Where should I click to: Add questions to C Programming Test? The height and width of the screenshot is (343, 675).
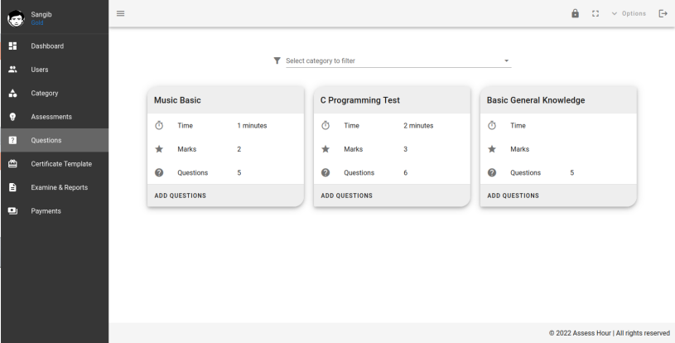346,196
